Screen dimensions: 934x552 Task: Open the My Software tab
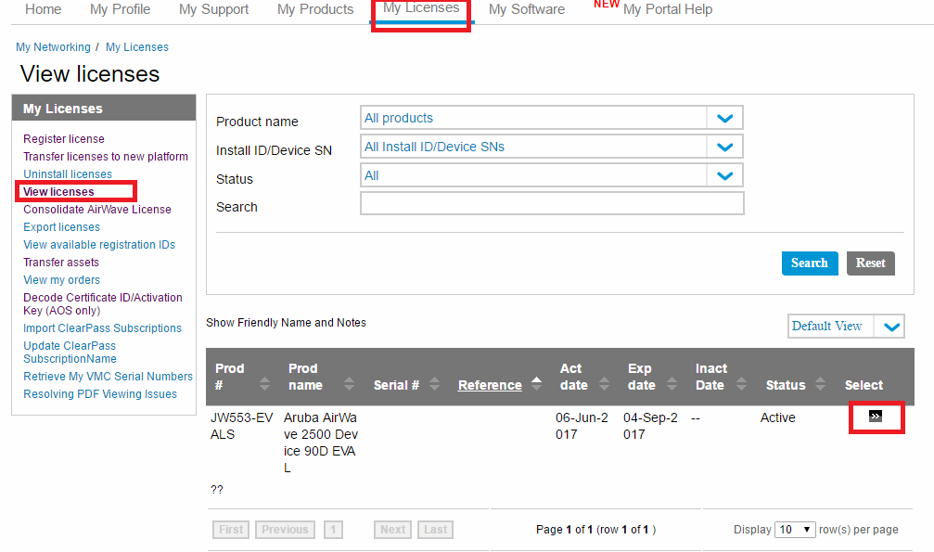(527, 9)
